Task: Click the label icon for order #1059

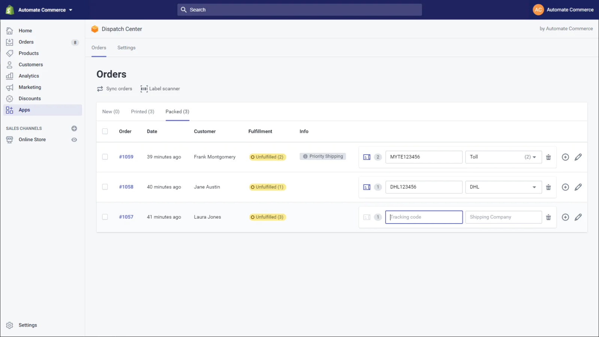Action: (367, 157)
